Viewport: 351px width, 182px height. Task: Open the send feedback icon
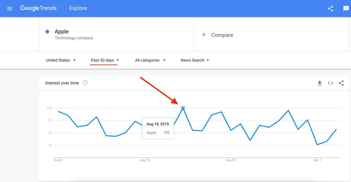click(346, 9)
